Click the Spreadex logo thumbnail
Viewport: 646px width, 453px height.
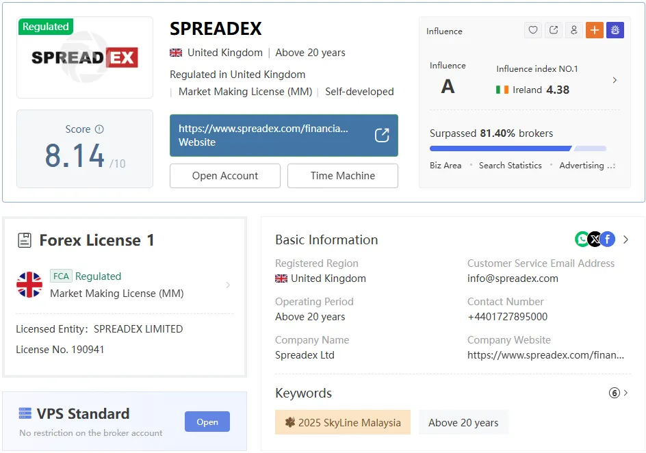coord(85,57)
